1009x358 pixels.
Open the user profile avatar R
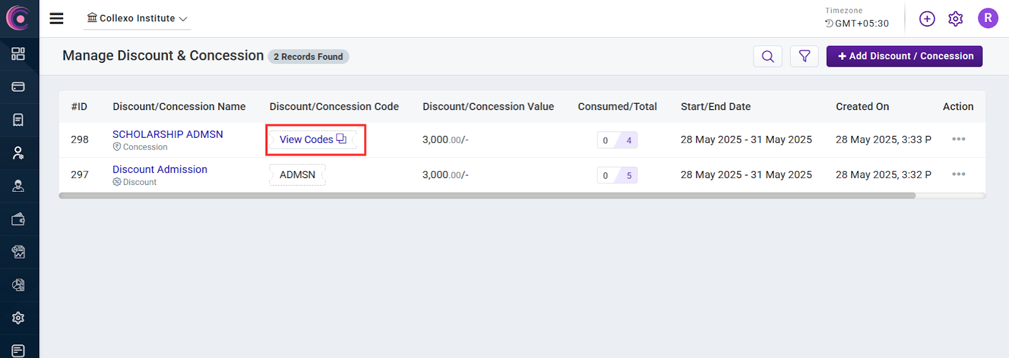click(988, 18)
